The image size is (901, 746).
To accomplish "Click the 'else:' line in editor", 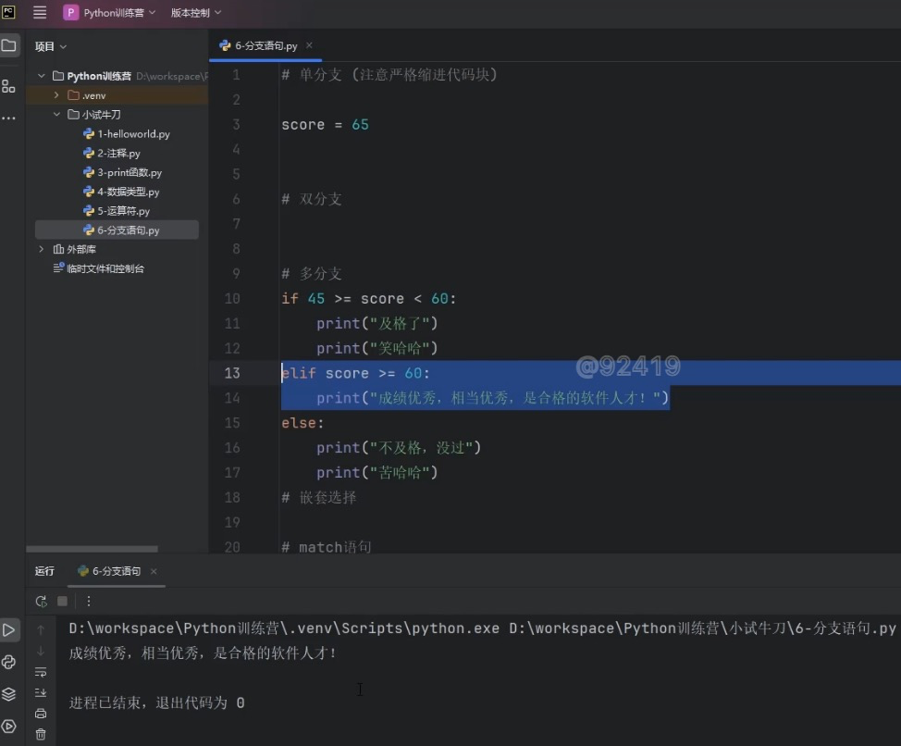I will tap(302, 423).
